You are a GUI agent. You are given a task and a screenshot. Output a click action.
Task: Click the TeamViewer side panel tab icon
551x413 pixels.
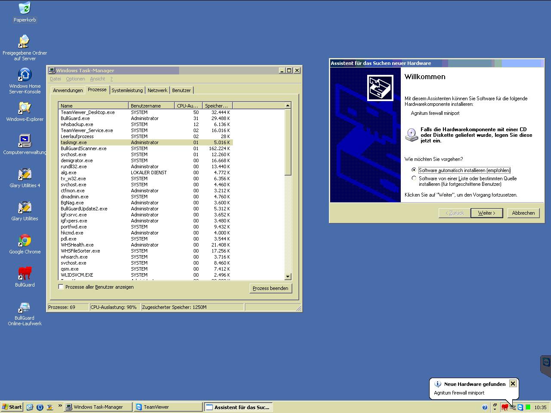[x=546, y=362]
